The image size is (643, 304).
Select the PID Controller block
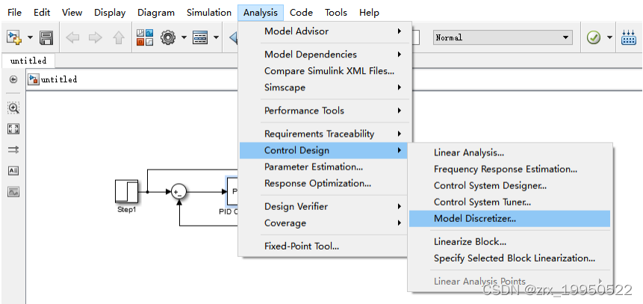coord(232,192)
